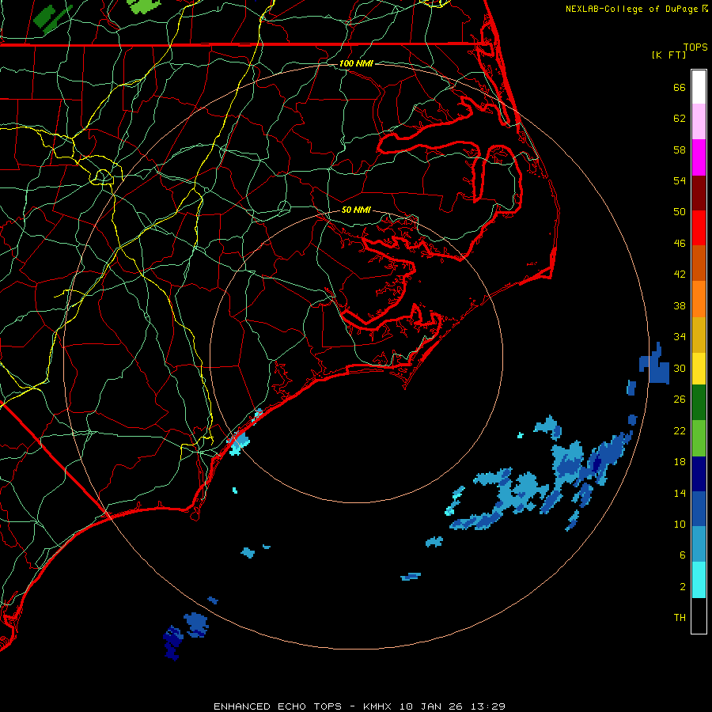The width and height of the screenshot is (712, 712).
Task: Click the 22 value on the legend
Action: coord(680,431)
